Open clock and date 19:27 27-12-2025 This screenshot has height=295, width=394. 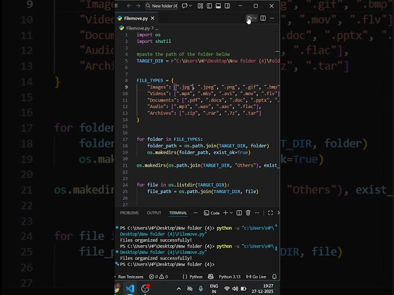tap(262, 289)
